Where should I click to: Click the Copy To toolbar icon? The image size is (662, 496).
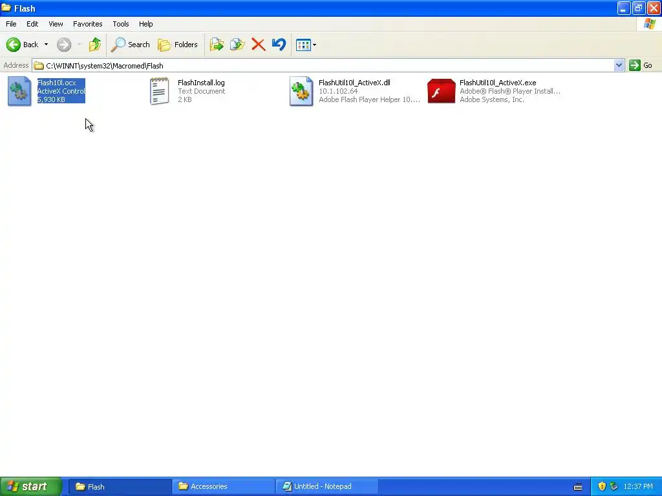[237, 45]
